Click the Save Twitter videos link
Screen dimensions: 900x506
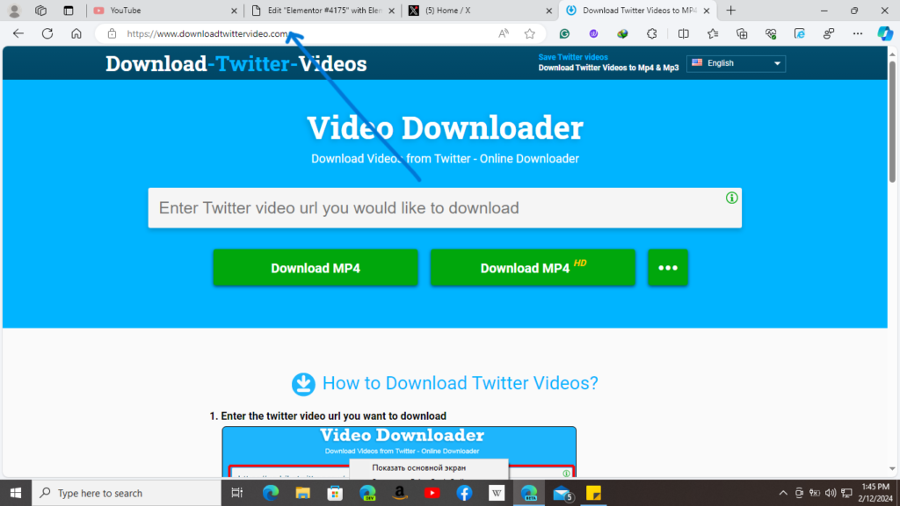(x=572, y=56)
